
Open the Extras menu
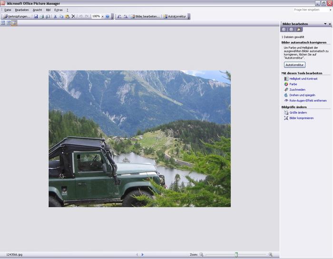59,10
